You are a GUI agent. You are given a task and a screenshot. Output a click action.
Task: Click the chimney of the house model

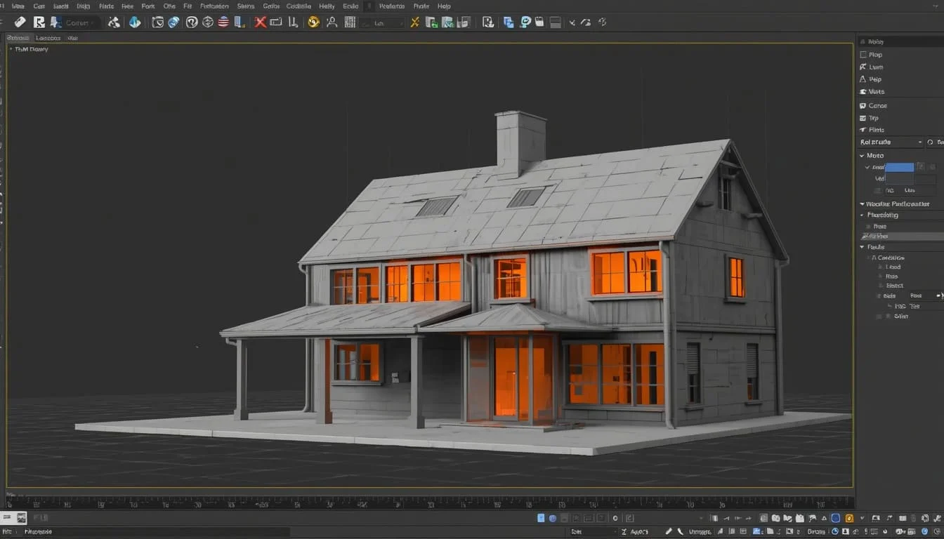(520, 142)
